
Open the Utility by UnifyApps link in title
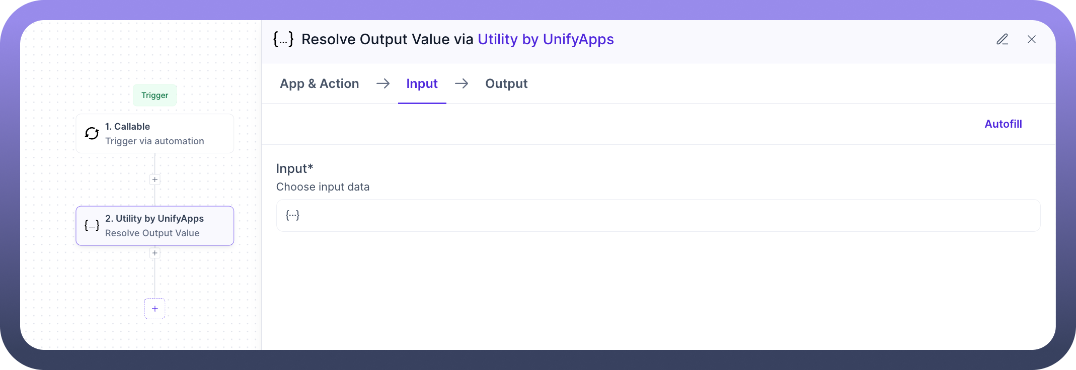(x=546, y=39)
